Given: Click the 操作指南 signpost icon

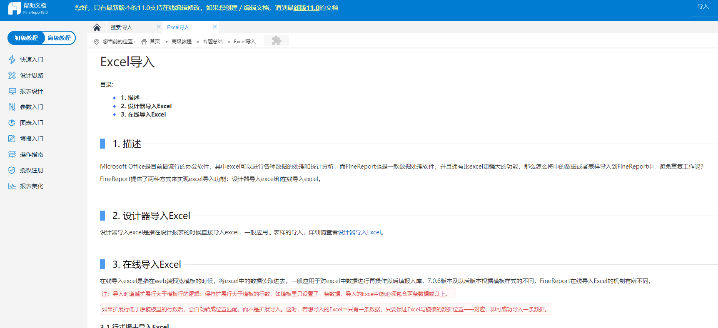Looking at the screenshot, I should pyautogui.click(x=12, y=154).
